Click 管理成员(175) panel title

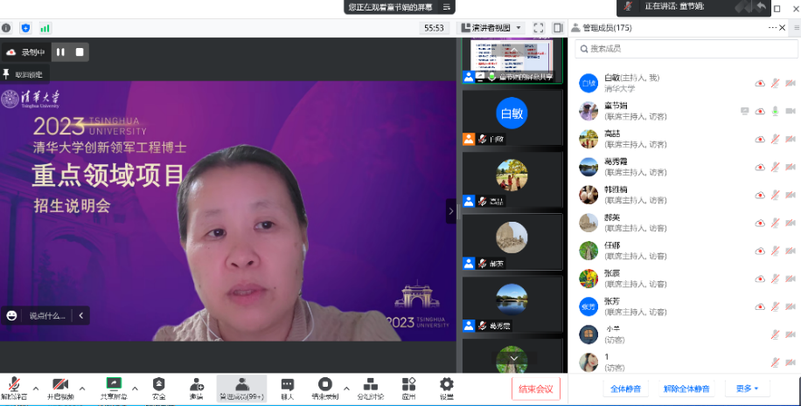pos(607,28)
